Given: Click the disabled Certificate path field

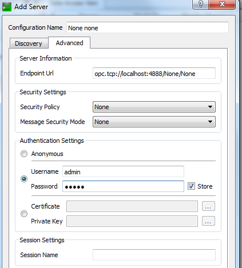Looking at the screenshot, I should pyautogui.click(x=132, y=206).
